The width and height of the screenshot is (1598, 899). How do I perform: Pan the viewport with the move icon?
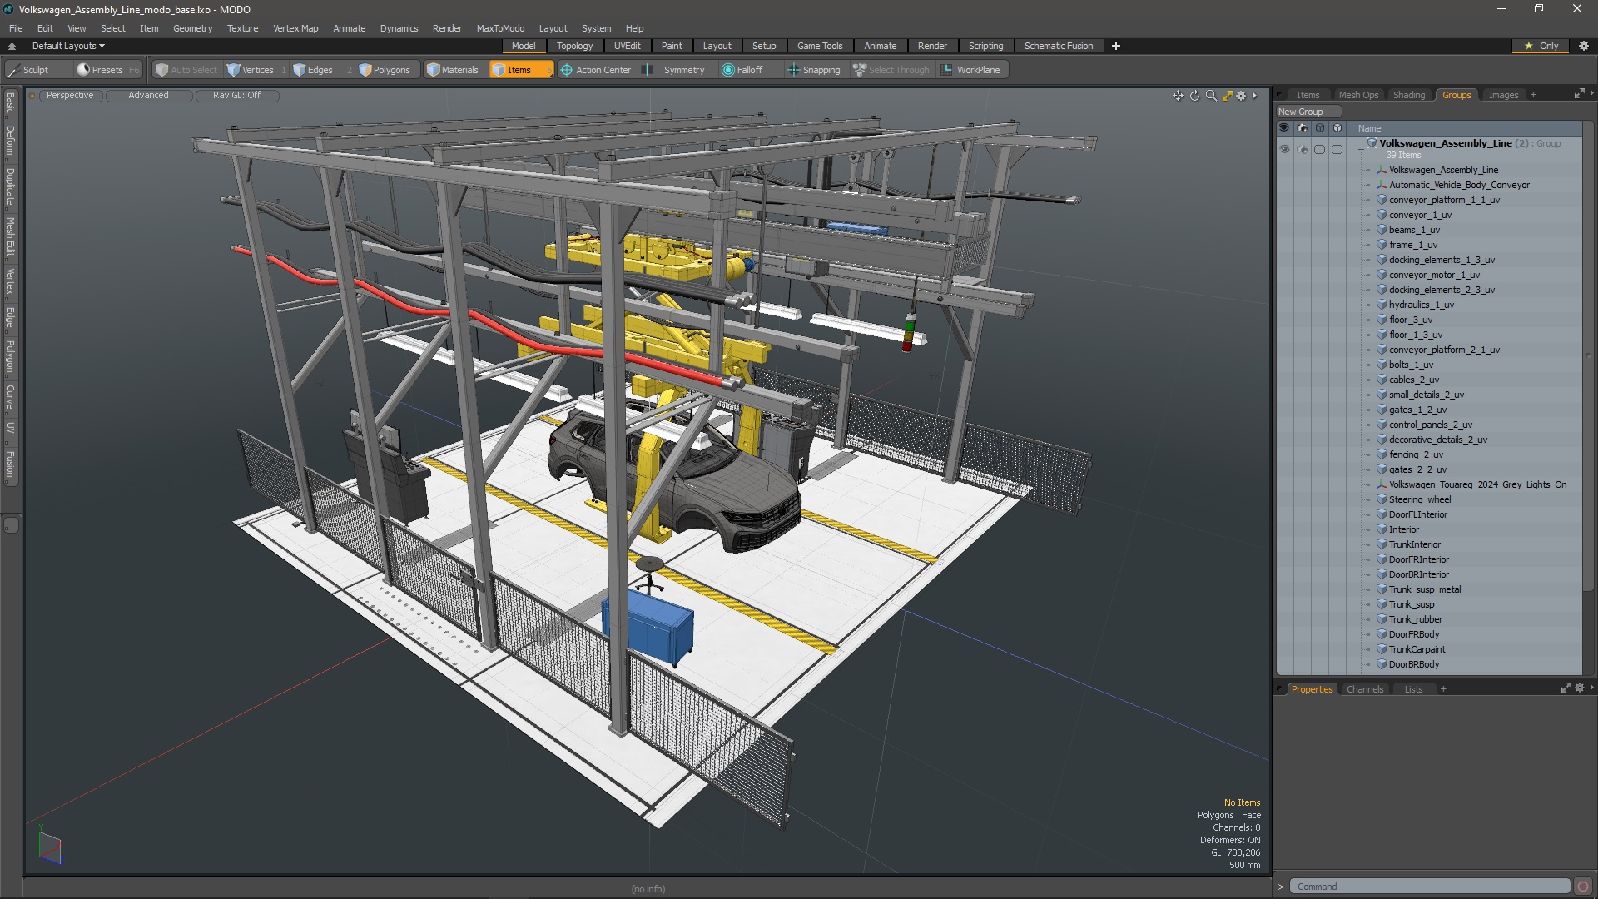[1178, 96]
